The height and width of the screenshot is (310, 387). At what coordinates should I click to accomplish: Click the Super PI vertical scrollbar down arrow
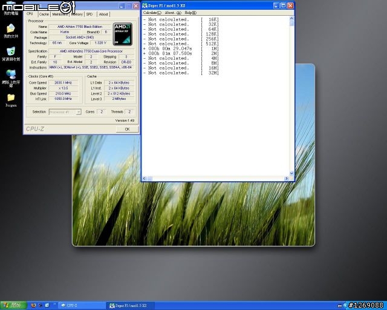coord(291,173)
